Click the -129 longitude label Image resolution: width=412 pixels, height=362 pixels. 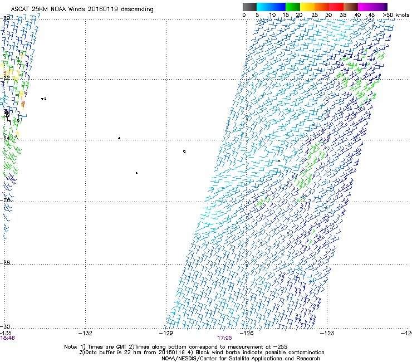[166, 333]
